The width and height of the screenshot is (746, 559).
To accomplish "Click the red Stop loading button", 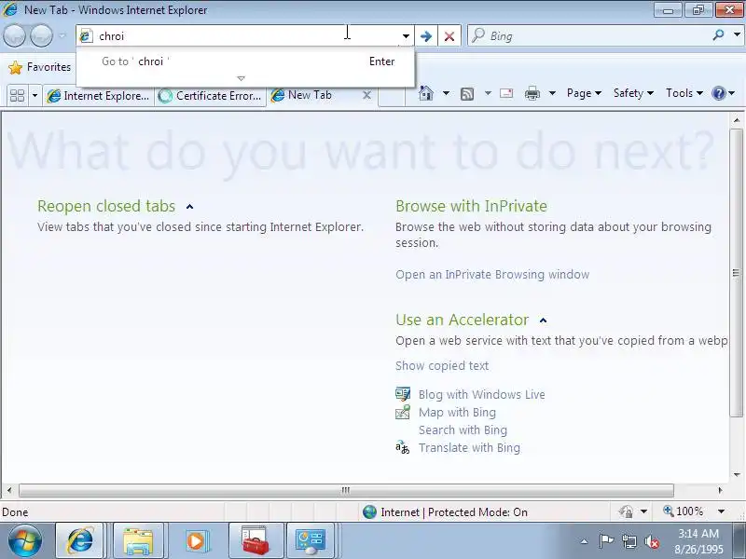I will point(449,36).
